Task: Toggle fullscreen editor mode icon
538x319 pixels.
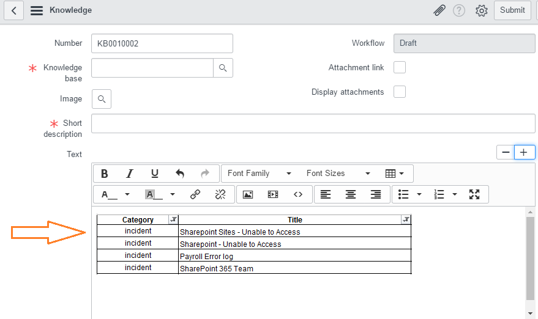Action: (474, 194)
